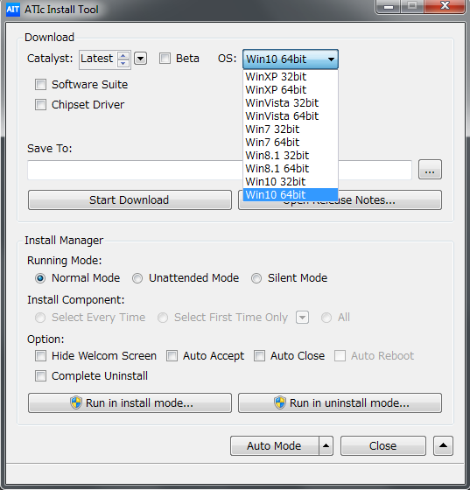Tick Complete Uninstall checkbox
The image size is (470, 490).
click(40, 375)
